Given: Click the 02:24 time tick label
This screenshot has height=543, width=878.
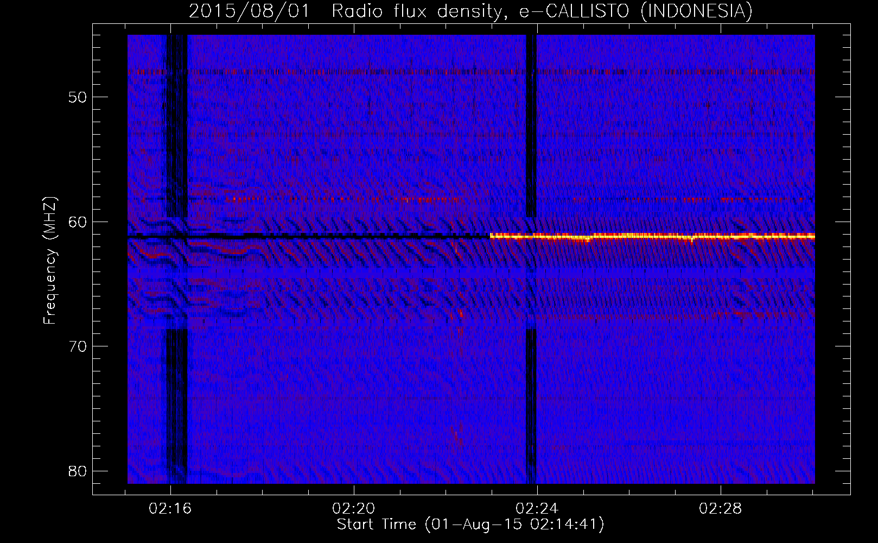Looking at the screenshot, I should pos(537,509).
